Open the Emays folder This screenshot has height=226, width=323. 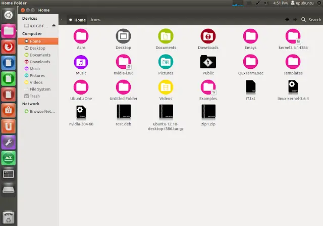tap(250, 36)
